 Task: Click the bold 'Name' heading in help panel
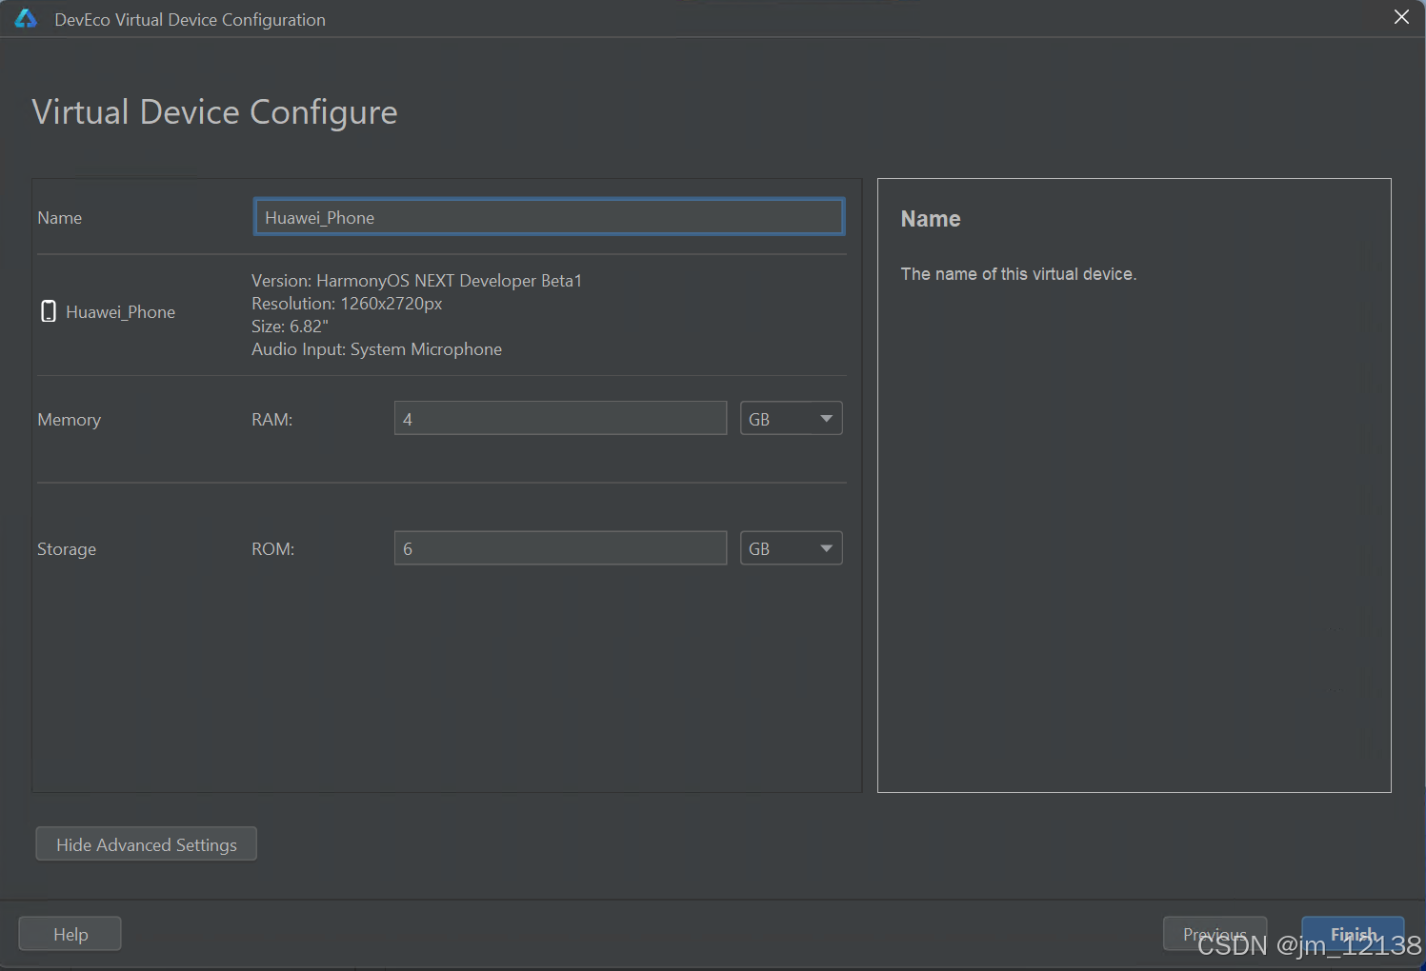click(931, 219)
